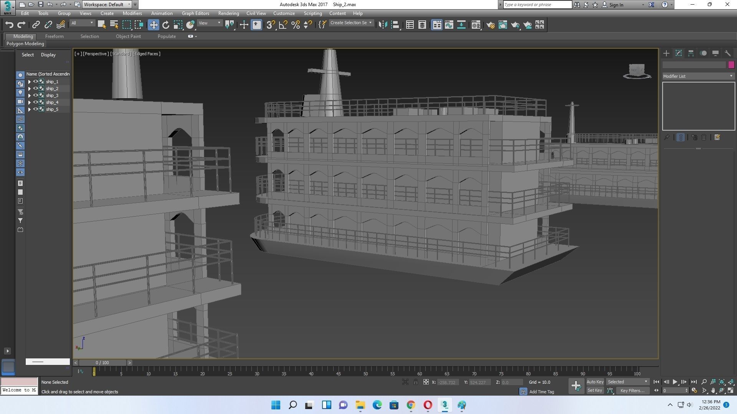Toggle Auto Key mode
737x414 pixels.
coord(595,382)
